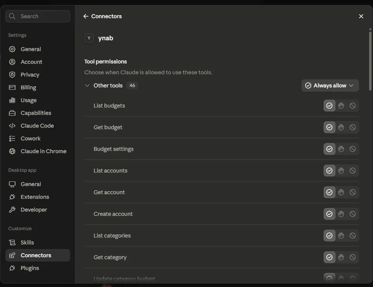Set Create account to always allow
Screen dimensions: 373x287
(329, 214)
